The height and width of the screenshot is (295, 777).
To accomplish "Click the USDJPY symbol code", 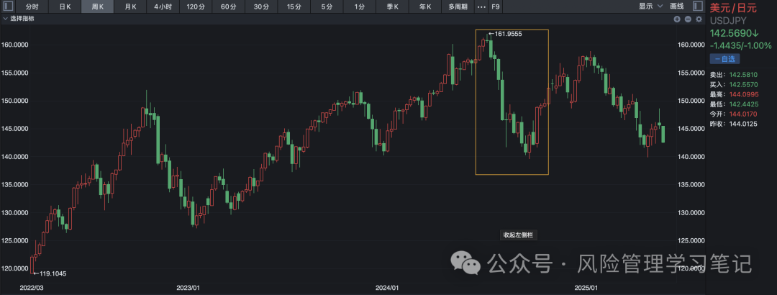I will (x=728, y=21).
